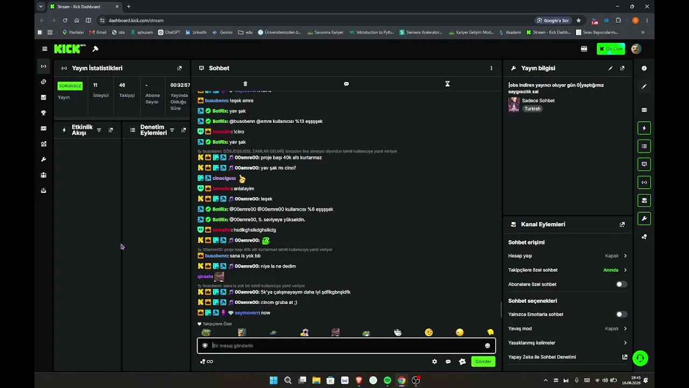Toggle Abonelere özel sohbet switch
This screenshot has height=388, width=689.
coord(621,284)
